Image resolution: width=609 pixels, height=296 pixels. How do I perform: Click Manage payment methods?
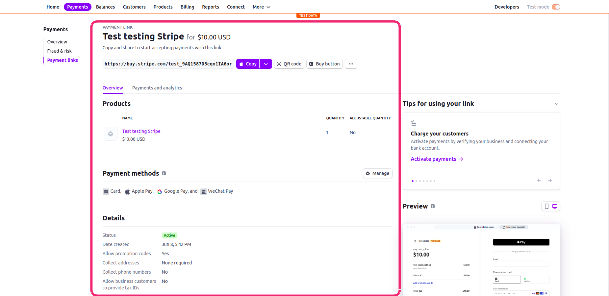pos(378,173)
